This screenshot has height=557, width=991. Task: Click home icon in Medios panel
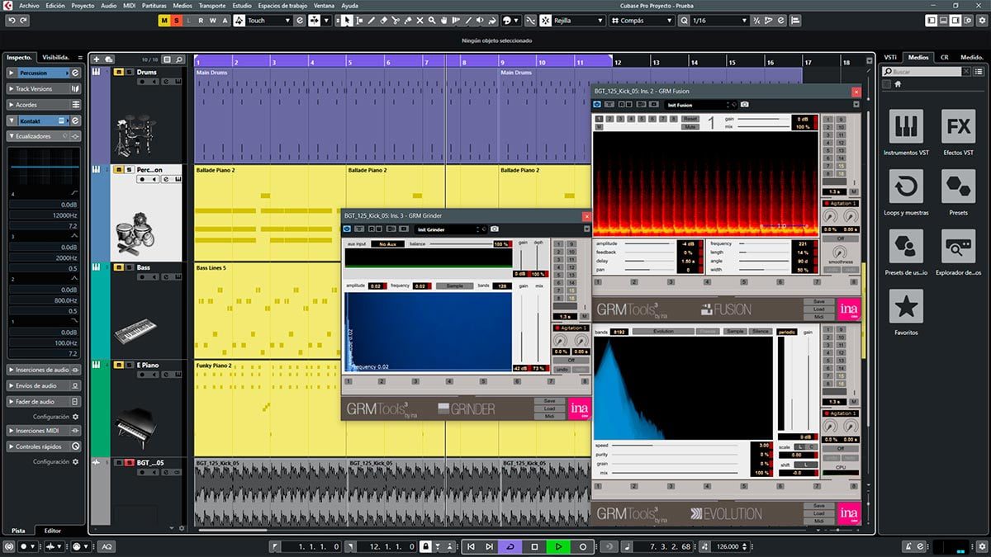[x=898, y=84]
